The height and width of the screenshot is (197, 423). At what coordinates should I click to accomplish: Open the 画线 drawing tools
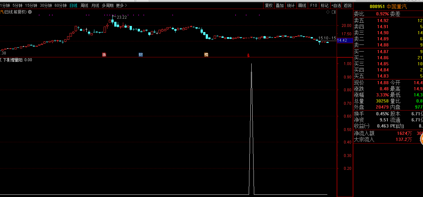pyautogui.click(x=302, y=5)
